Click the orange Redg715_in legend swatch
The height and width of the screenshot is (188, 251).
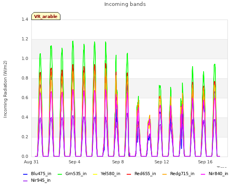coord(164,174)
